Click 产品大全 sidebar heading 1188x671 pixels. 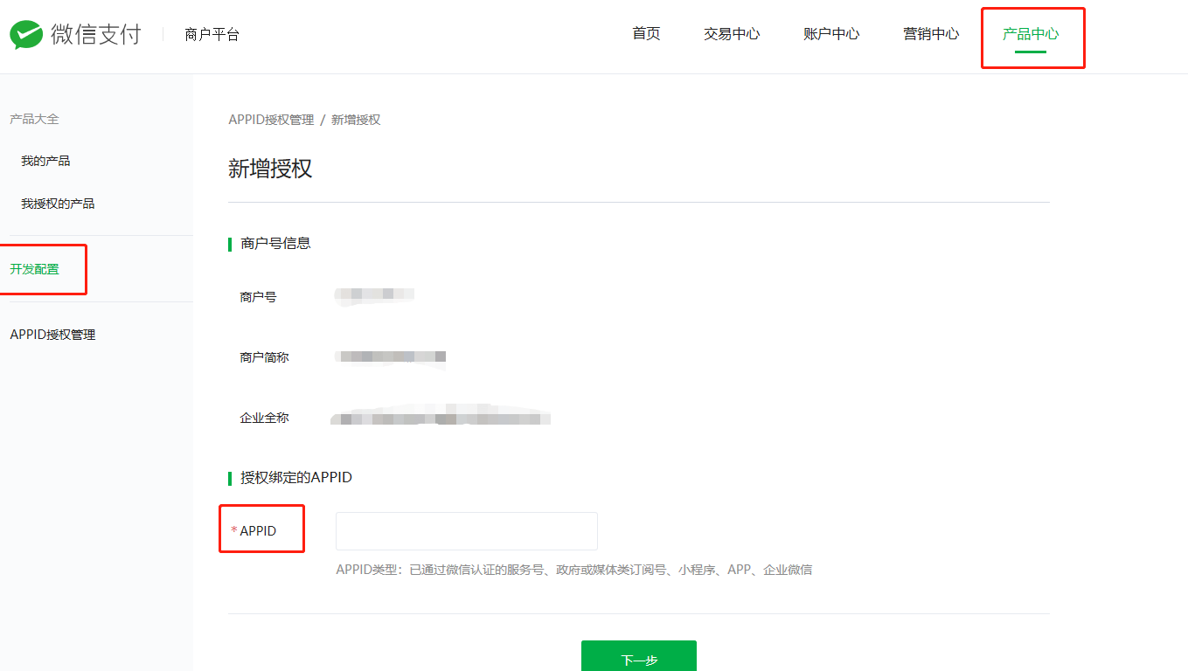point(34,119)
